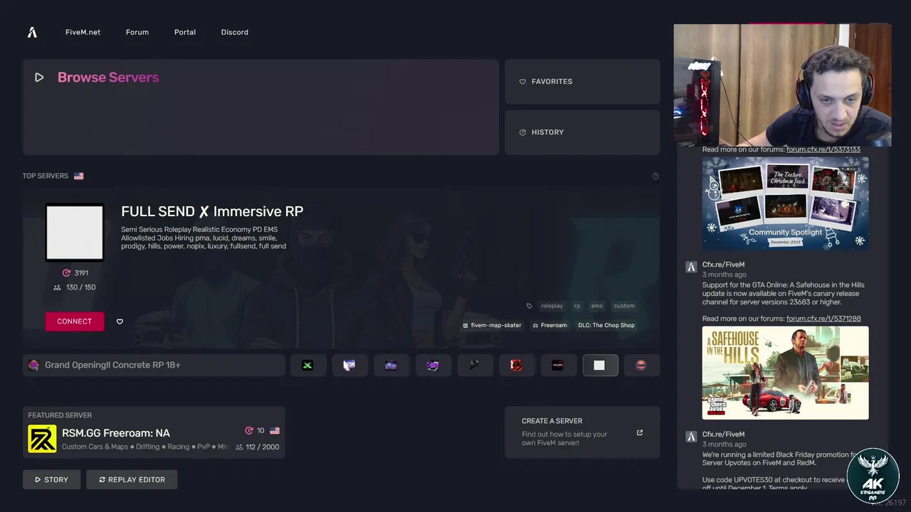Select the green X server icon
Screen dimensions: 911x512
click(x=307, y=365)
